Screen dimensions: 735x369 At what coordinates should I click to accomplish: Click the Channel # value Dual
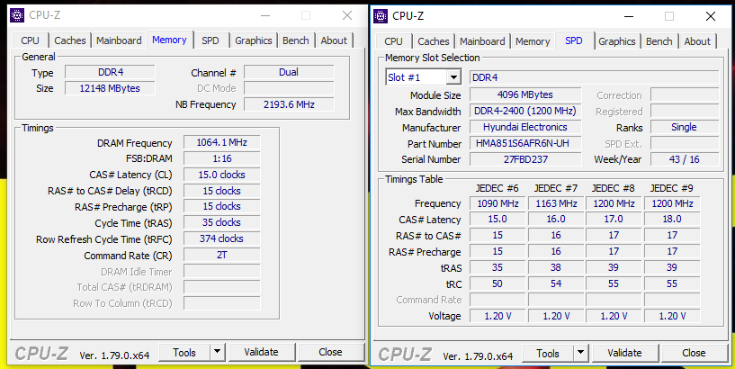click(x=289, y=72)
